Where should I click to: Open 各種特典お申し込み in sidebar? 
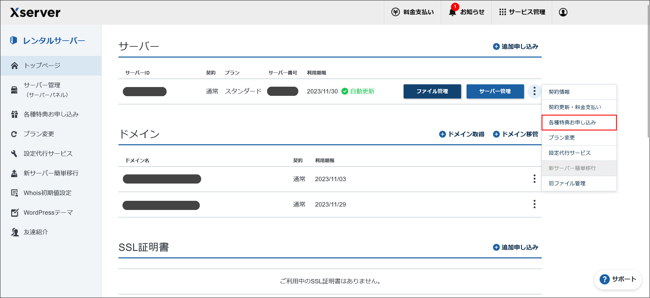point(51,114)
